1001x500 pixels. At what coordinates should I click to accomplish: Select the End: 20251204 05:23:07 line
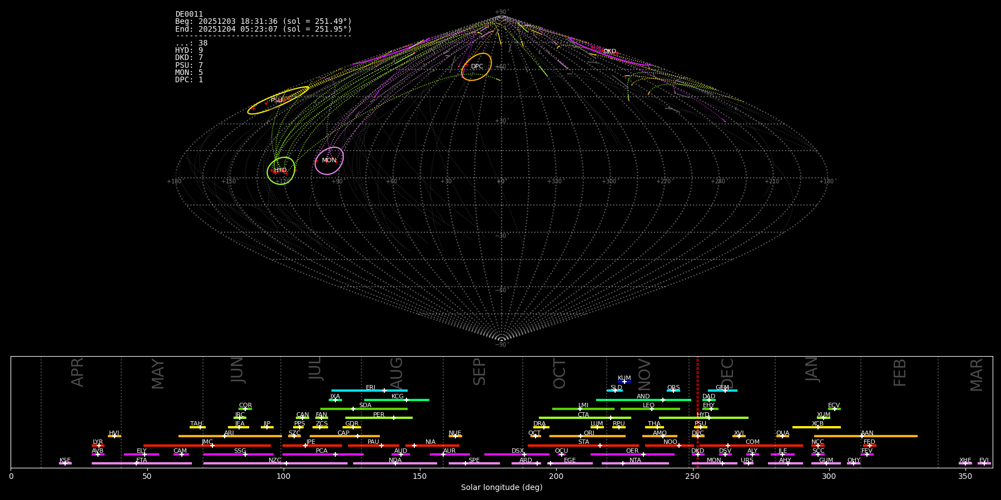click(x=264, y=29)
